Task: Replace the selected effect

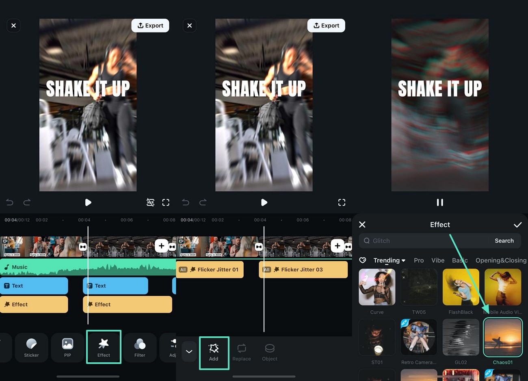Action: tap(242, 353)
